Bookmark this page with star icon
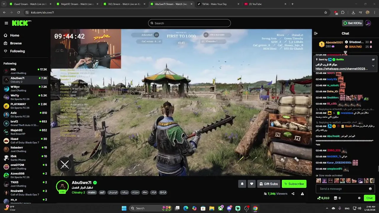The height and width of the screenshot is (213, 379). pos(326,12)
